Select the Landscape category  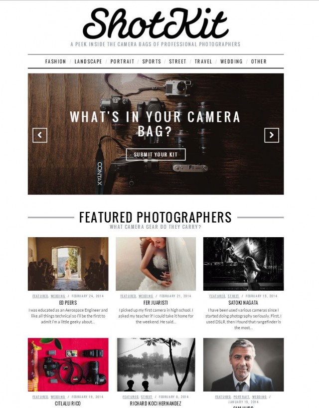pyautogui.click(x=88, y=61)
